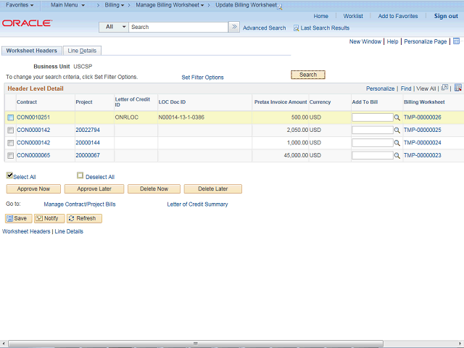
Task: Click lookup magnifier for TMP-00000023 row
Action: point(397,155)
